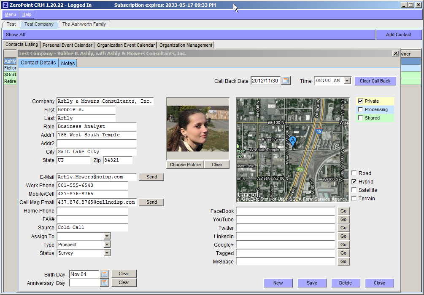This screenshot has height=295, width=424.
Task: Check the Satellite map view option
Action: pyautogui.click(x=354, y=190)
